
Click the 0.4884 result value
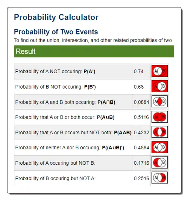point(141,148)
